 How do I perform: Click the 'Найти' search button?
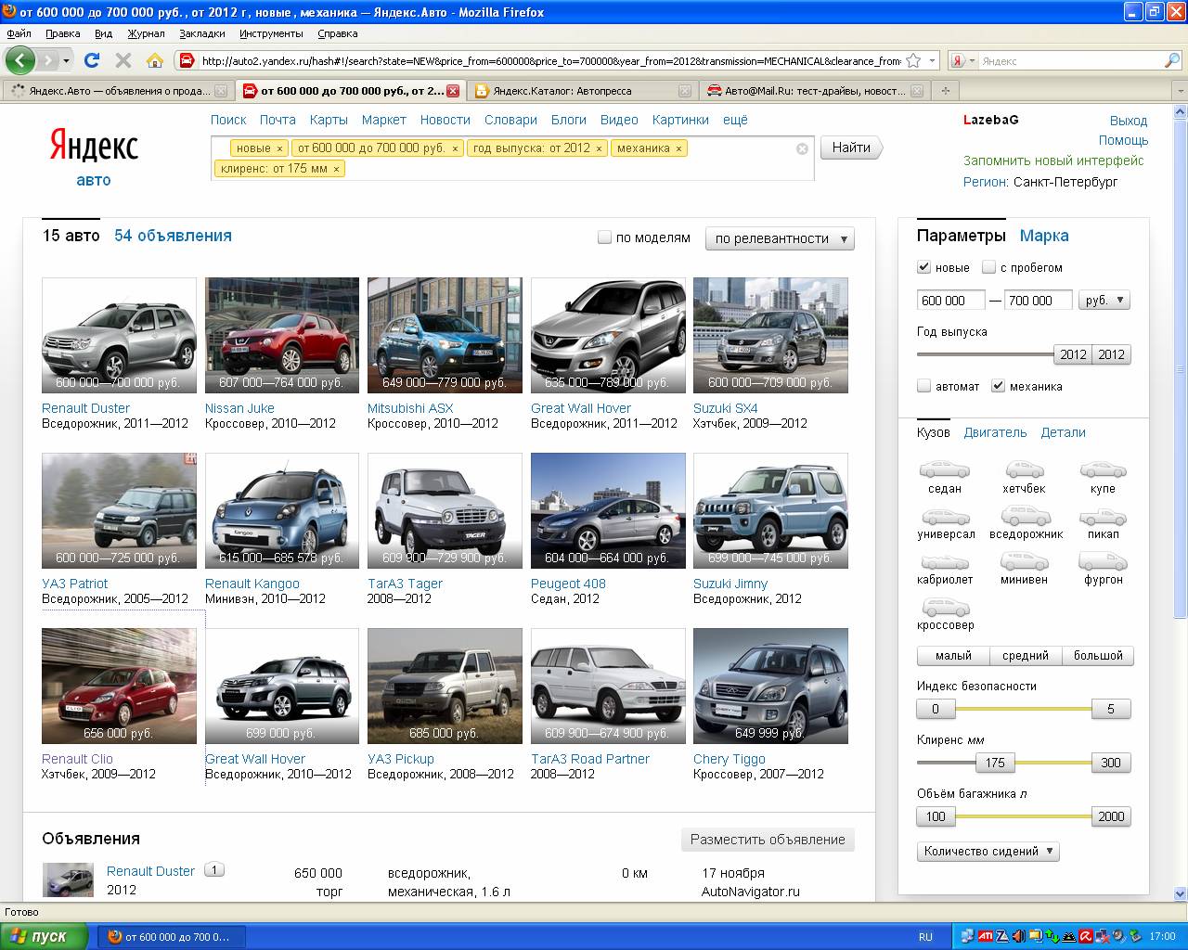851,148
